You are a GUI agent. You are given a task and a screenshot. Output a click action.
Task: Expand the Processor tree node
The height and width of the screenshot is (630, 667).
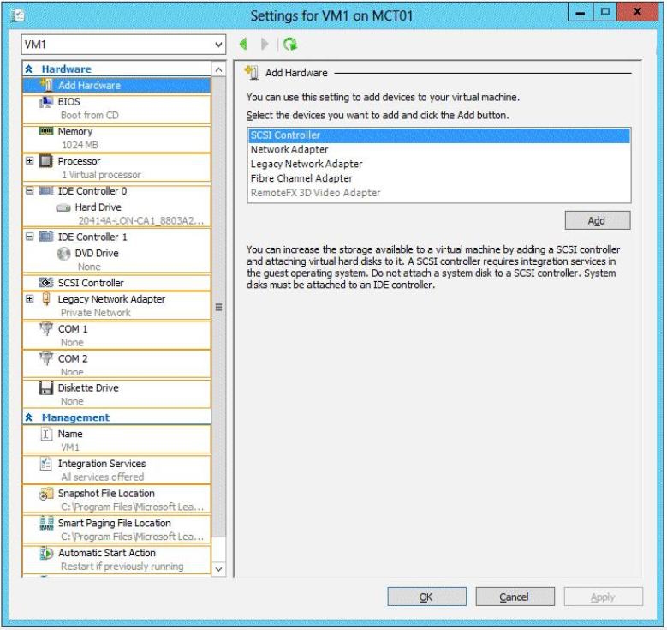(29, 161)
